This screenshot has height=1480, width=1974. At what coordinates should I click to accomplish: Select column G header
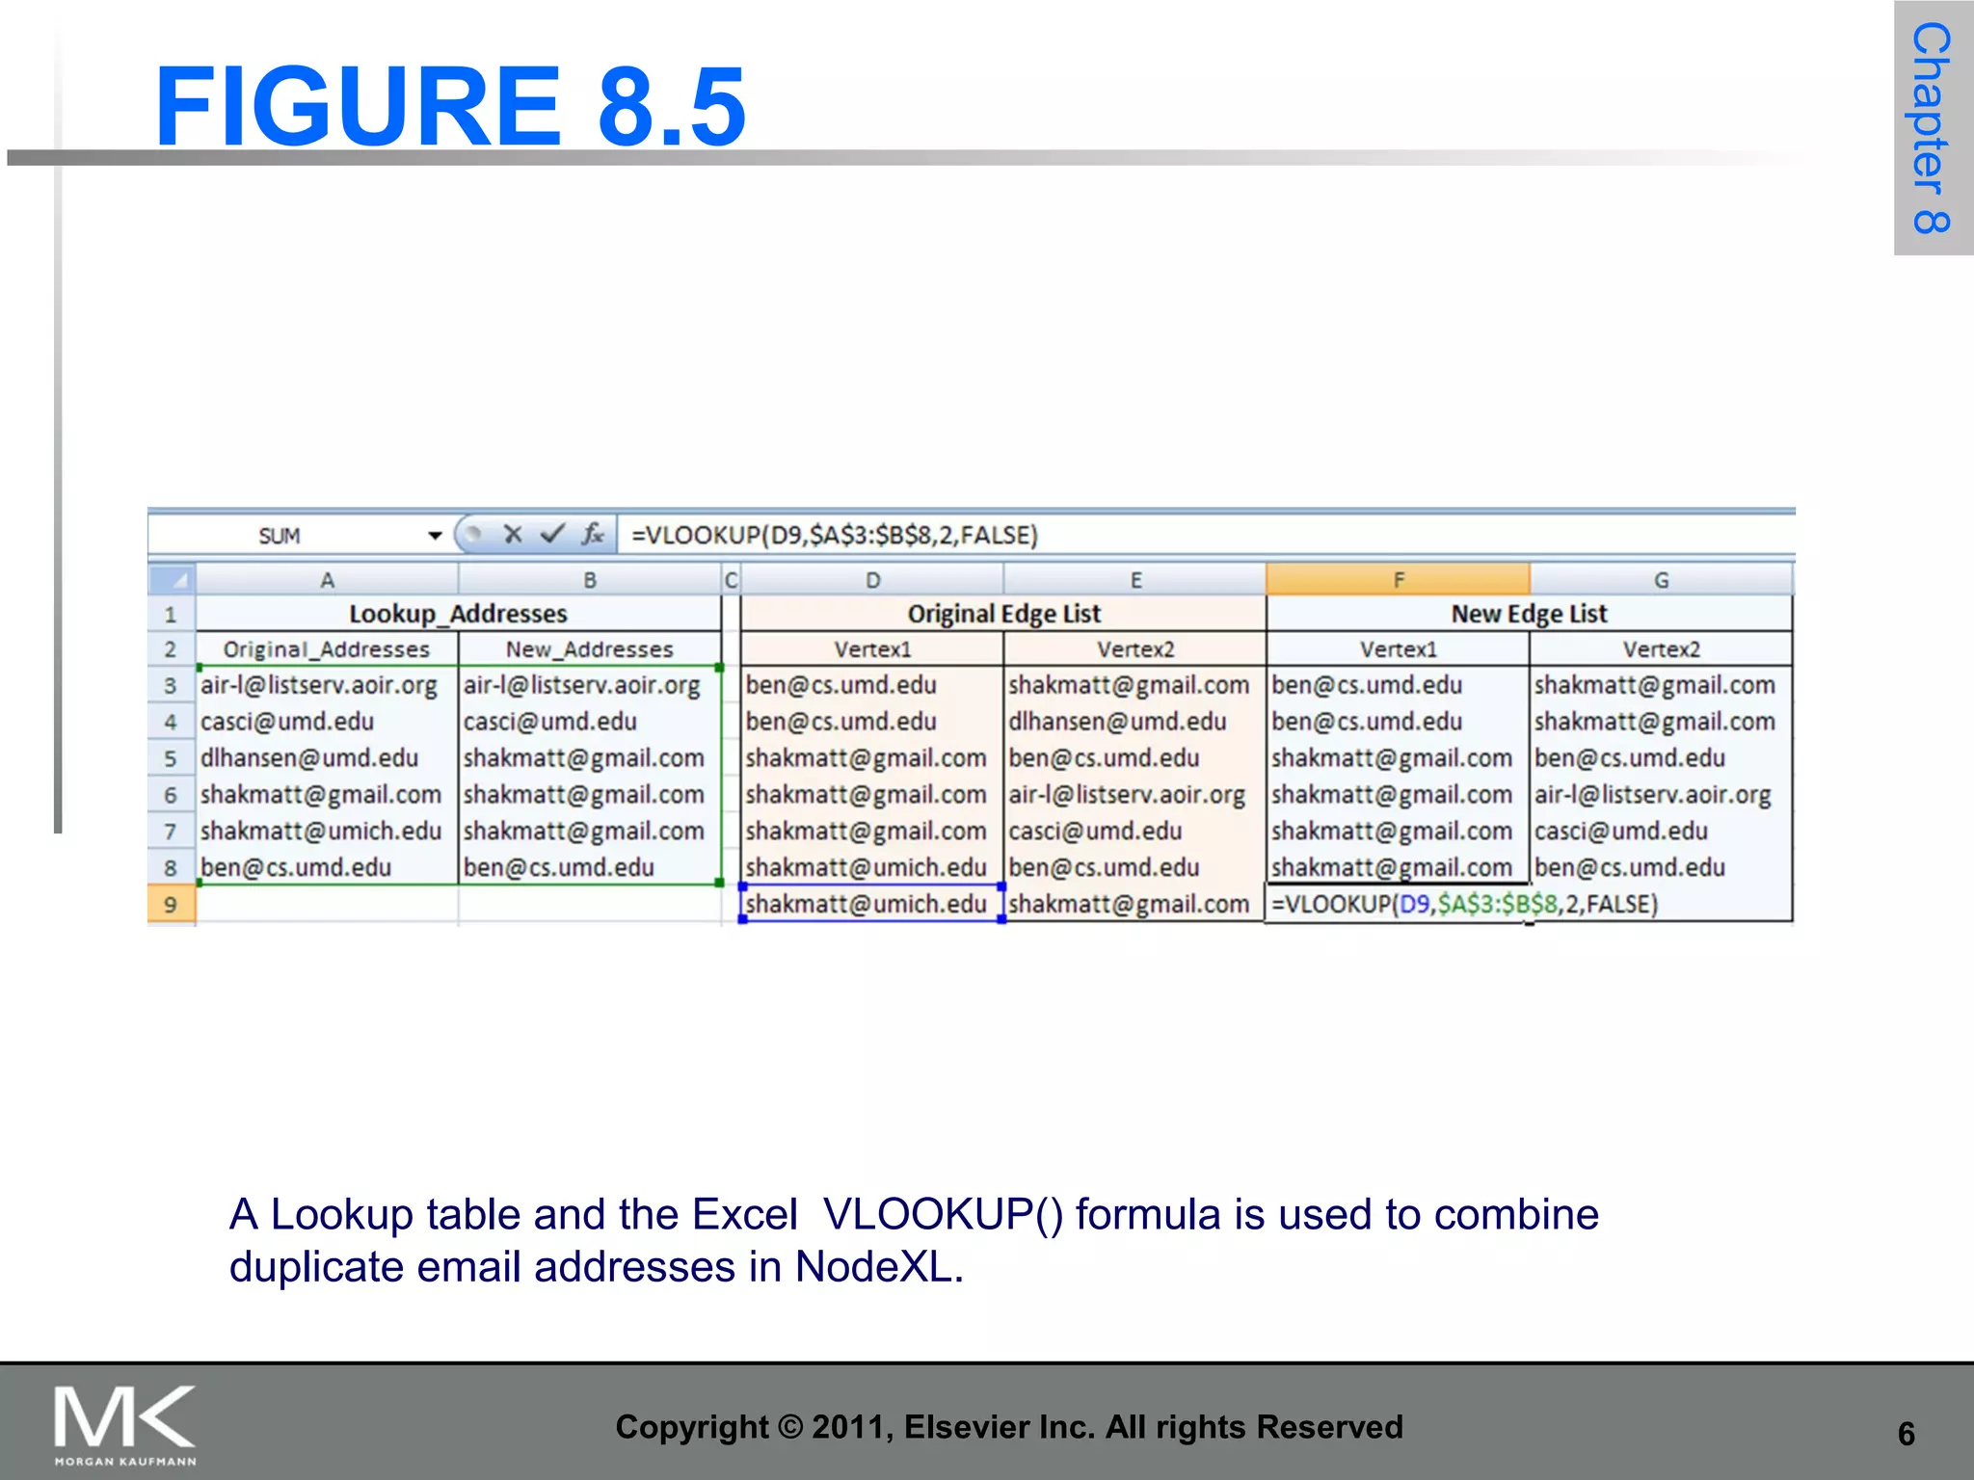1661,580
